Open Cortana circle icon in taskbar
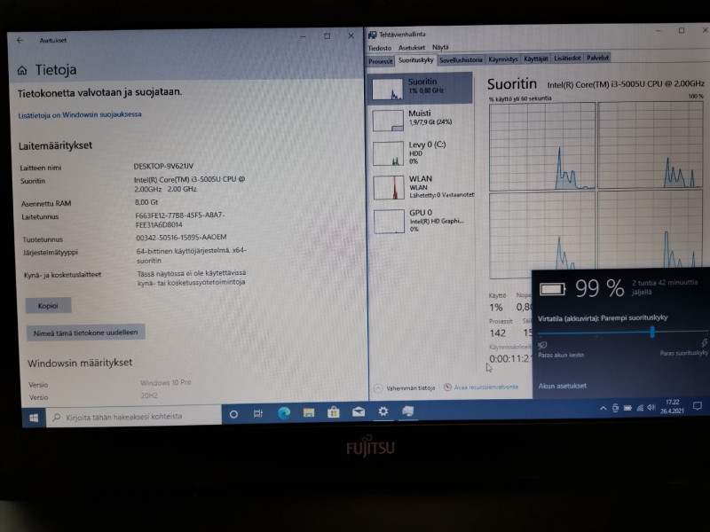This screenshot has width=710, height=532. pyautogui.click(x=233, y=414)
